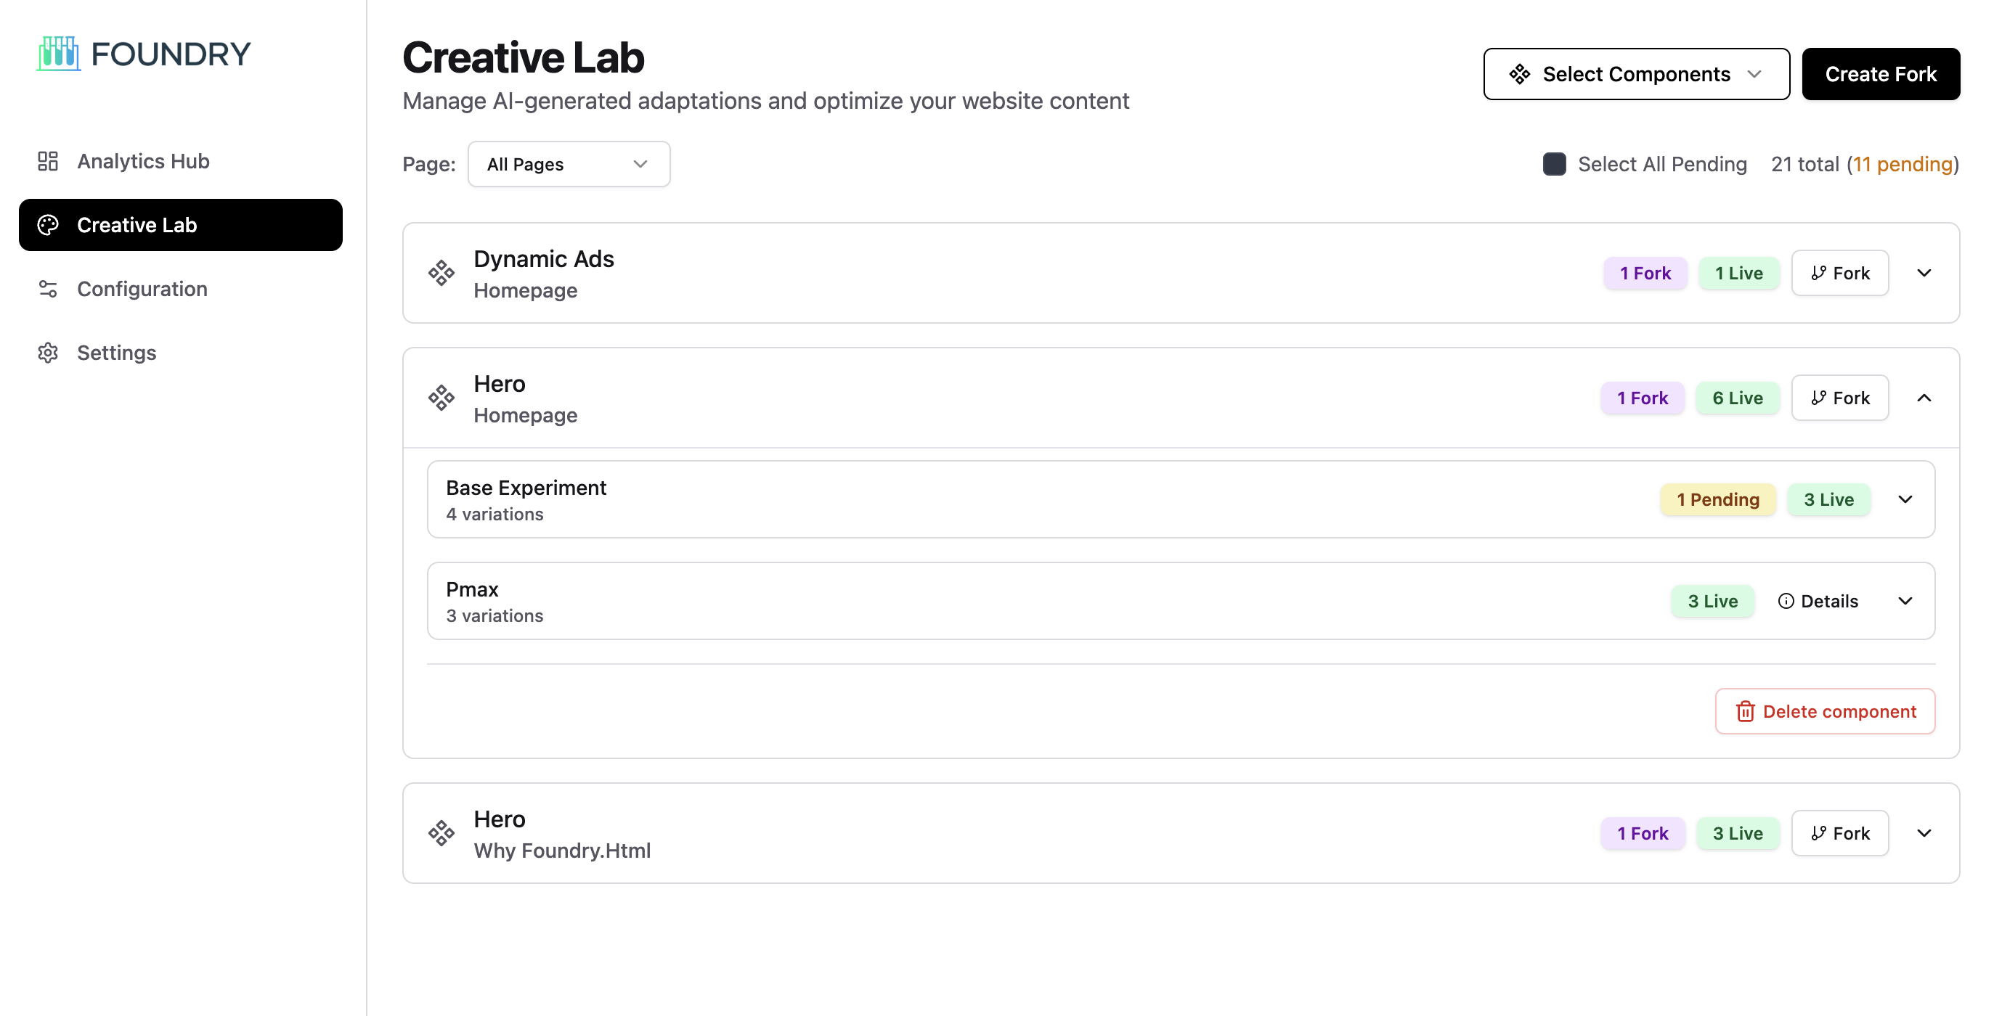Image resolution: width=1994 pixels, height=1016 pixels.
Task: Click the Dynamic Ads component icon
Action: click(x=441, y=273)
